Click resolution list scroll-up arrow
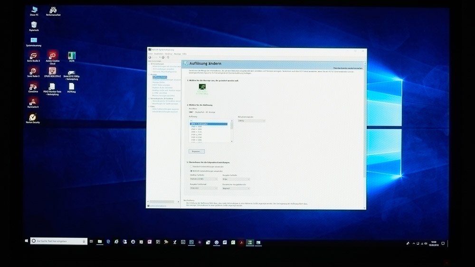The width and height of the screenshot is (475, 267). 232,121
